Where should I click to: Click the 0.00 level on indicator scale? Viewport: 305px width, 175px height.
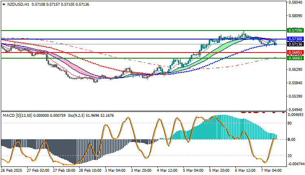click(292, 139)
